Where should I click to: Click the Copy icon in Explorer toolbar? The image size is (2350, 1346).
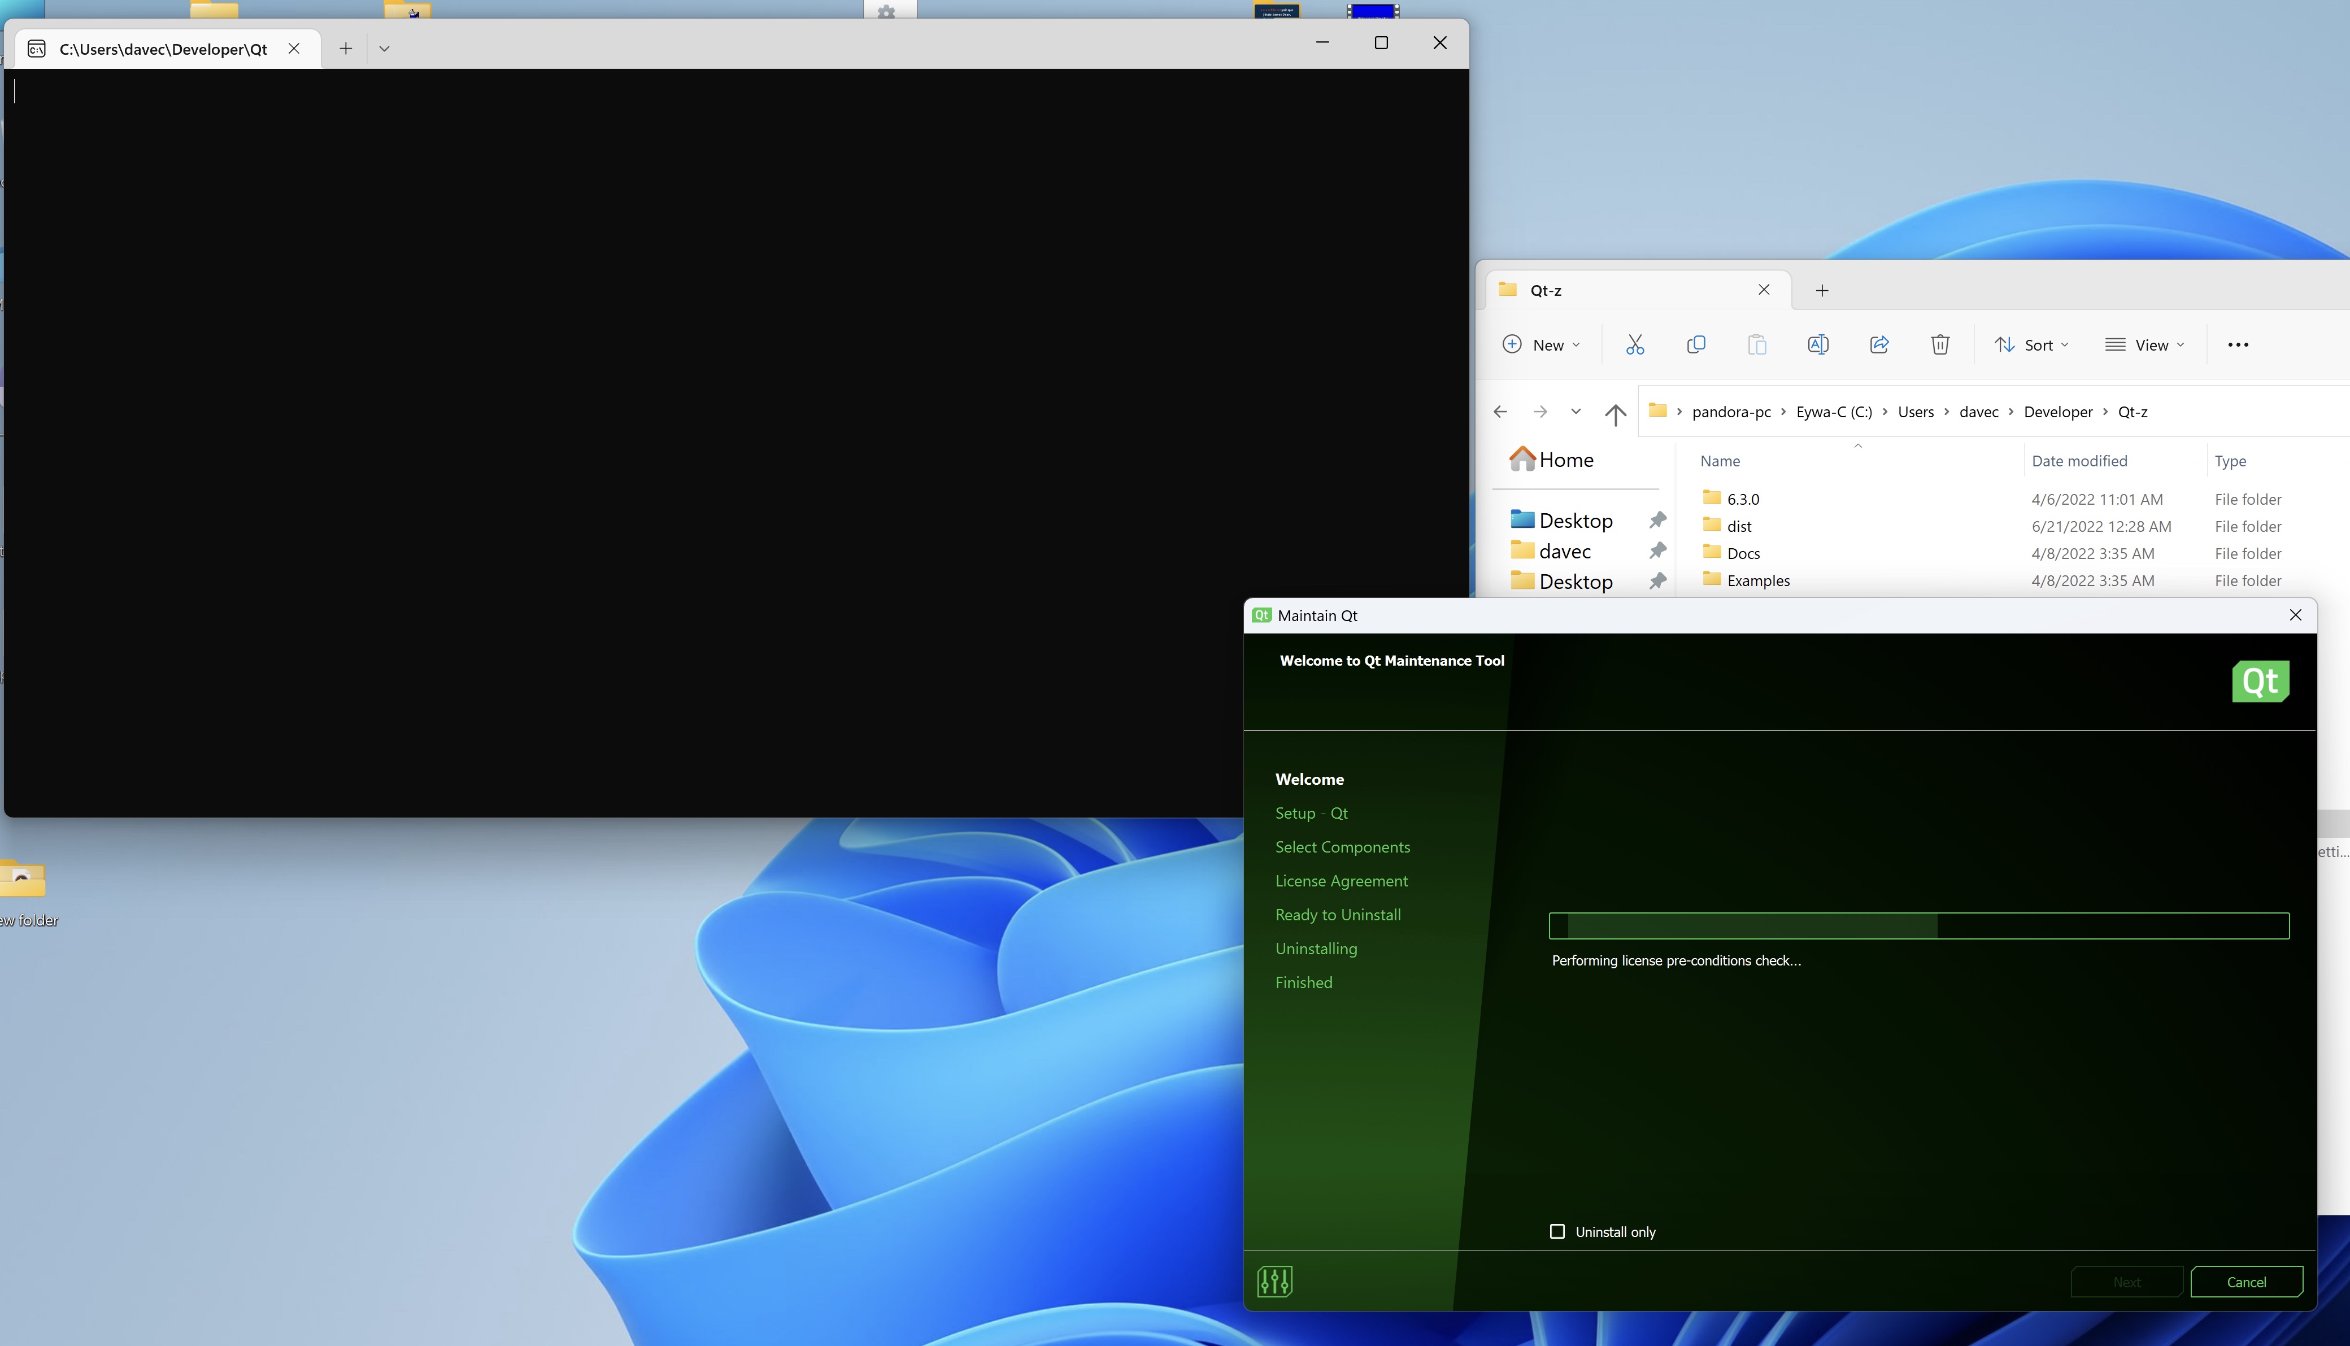point(1695,345)
